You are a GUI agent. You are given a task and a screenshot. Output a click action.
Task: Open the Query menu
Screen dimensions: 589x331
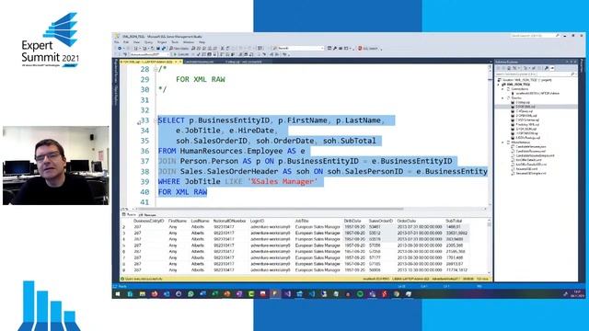[x=148, y=42]
